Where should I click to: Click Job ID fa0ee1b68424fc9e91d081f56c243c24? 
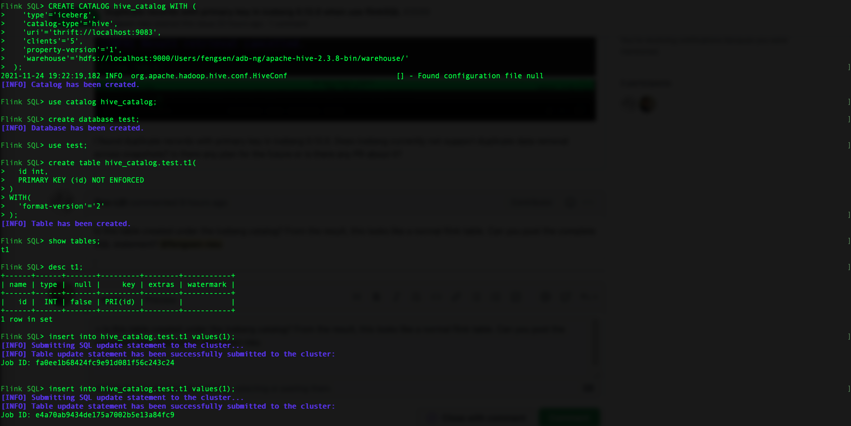pos(104,363)
